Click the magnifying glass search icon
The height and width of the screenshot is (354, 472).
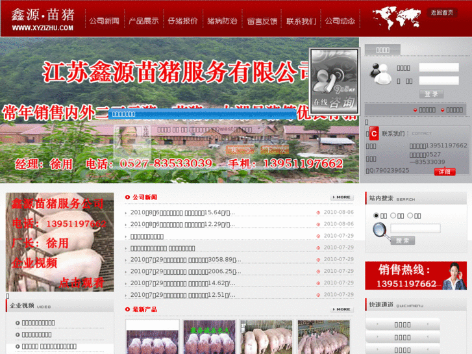point(380,231)
